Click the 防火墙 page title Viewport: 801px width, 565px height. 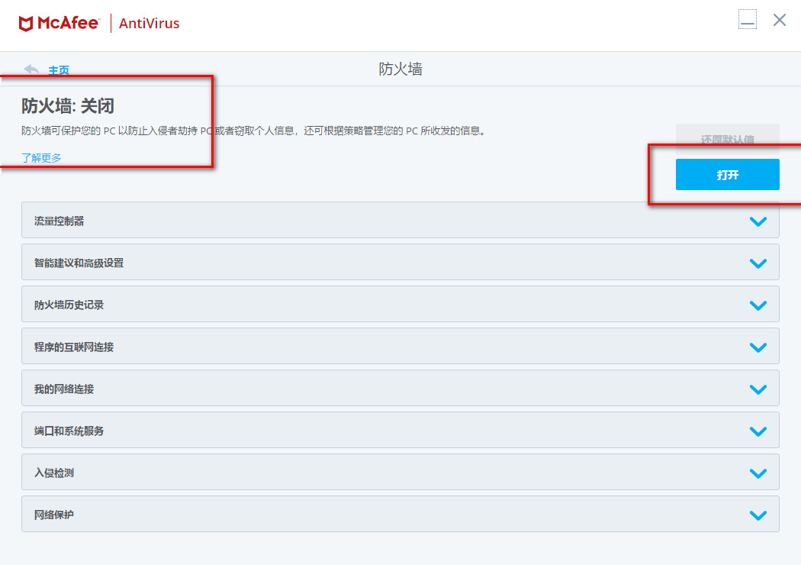[400, 69]
